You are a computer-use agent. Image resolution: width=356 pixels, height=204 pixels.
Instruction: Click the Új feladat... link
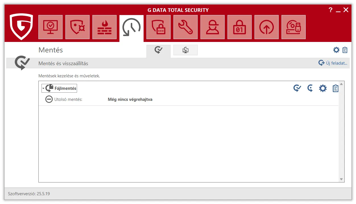coord(333,63)
